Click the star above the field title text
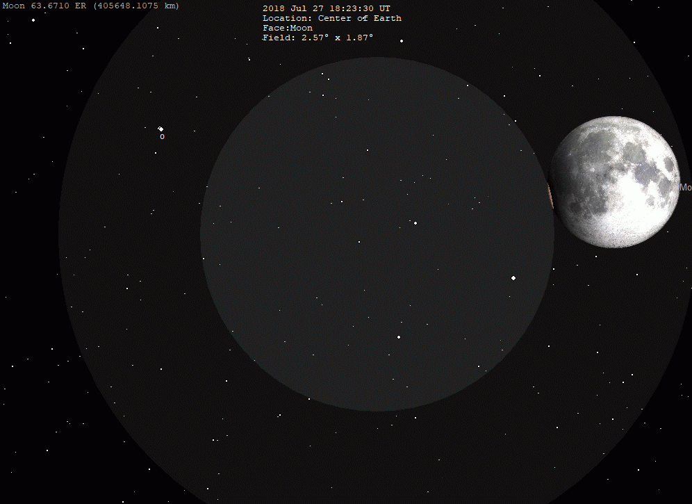Screen dimensions: 692x504 402,40
